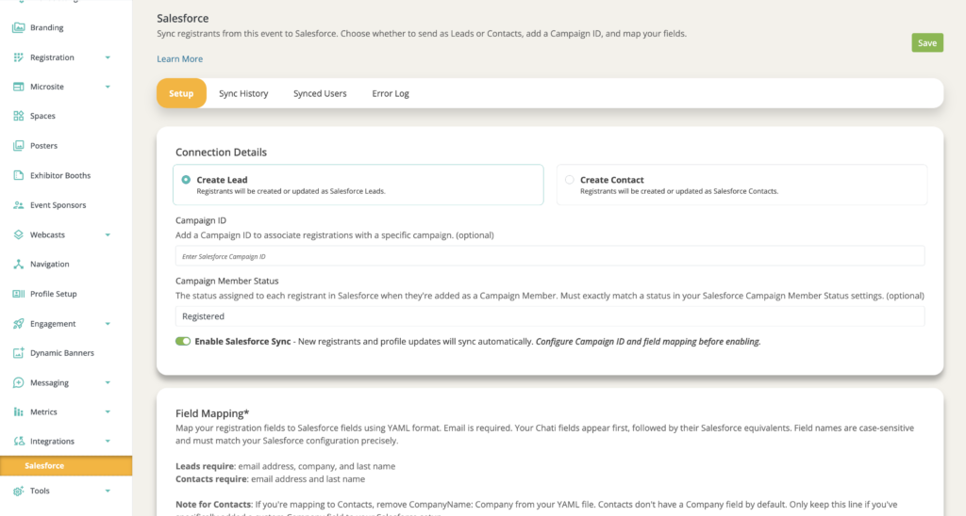The width and height of the screenshot is (966, 516).
Task: Open the Synced Users tab
Action: click(320, 93)
